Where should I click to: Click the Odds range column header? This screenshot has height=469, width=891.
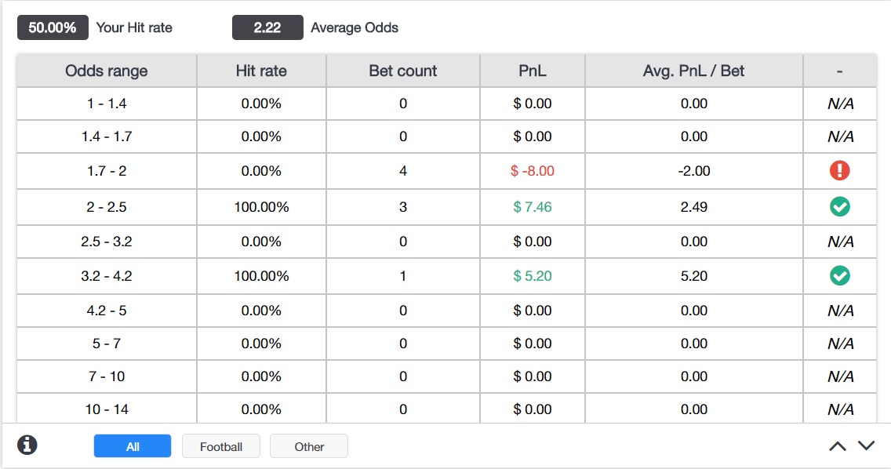click(x=107, y=71)
